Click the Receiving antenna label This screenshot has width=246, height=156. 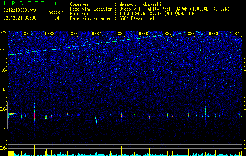(x=90, y=18)
